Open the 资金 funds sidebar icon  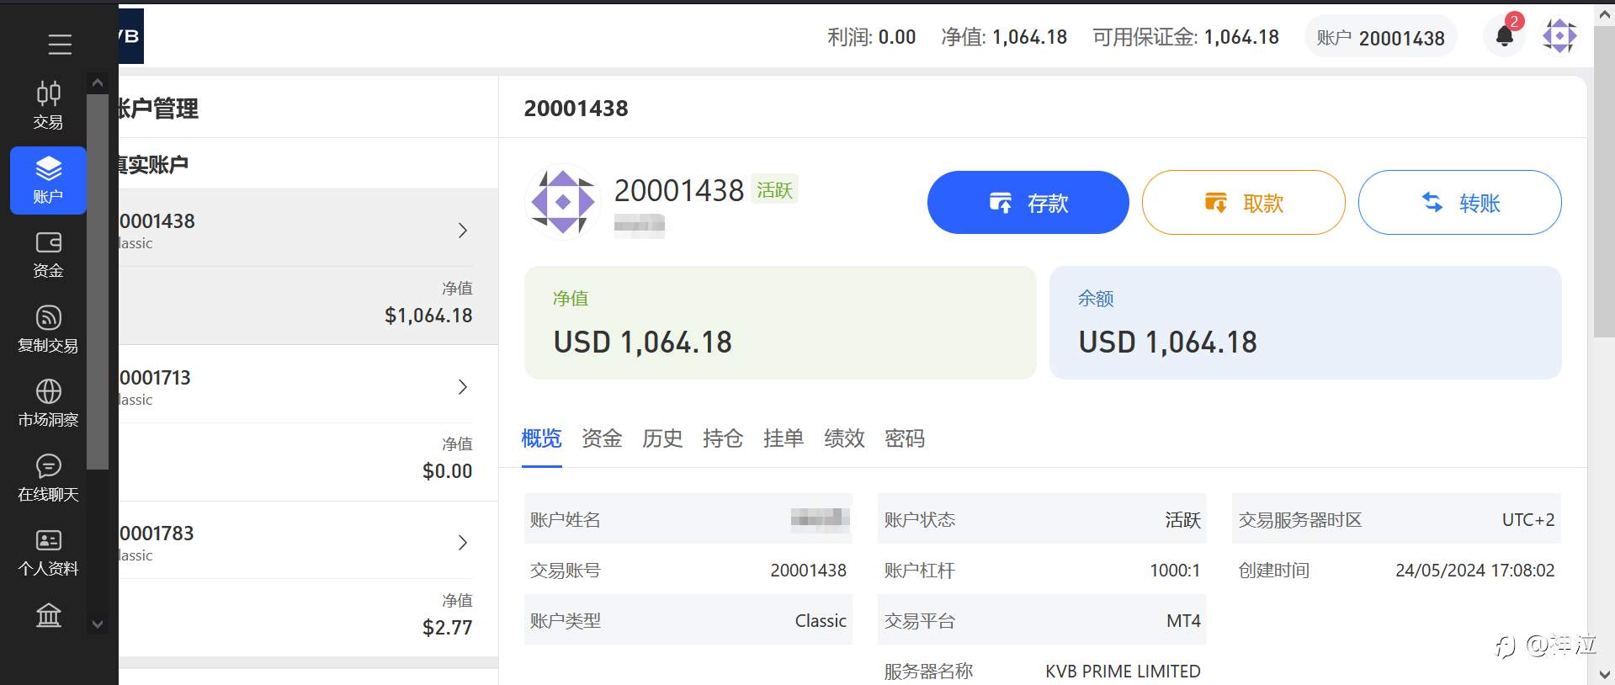point(48,255)
